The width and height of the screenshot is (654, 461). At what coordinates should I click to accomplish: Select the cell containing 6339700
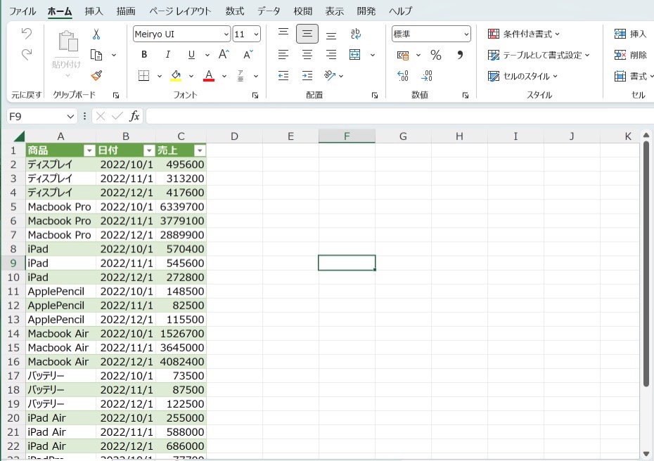[181, 207]
